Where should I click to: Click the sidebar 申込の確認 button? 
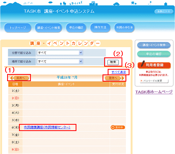[154, 54]
